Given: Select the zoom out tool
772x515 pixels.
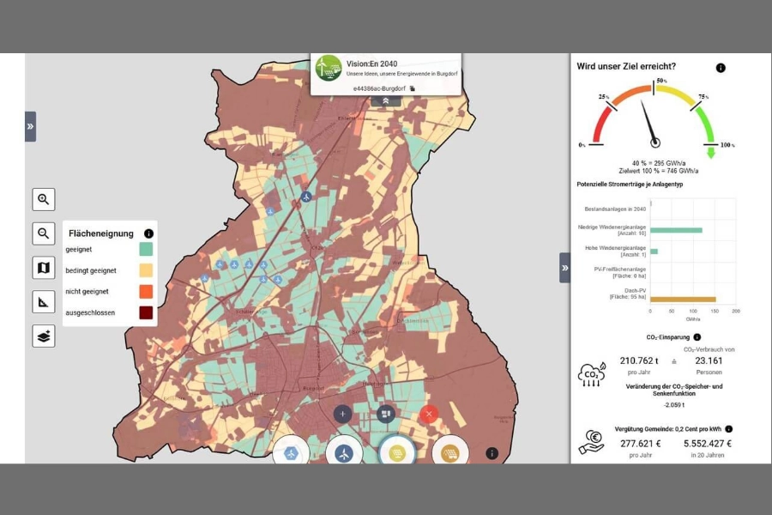Looking at the screenshot, I should click(x=43, y=233).
